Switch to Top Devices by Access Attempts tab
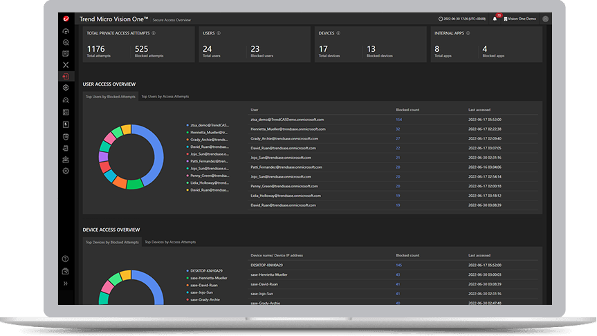597x336 pixels. pos(170,242)
